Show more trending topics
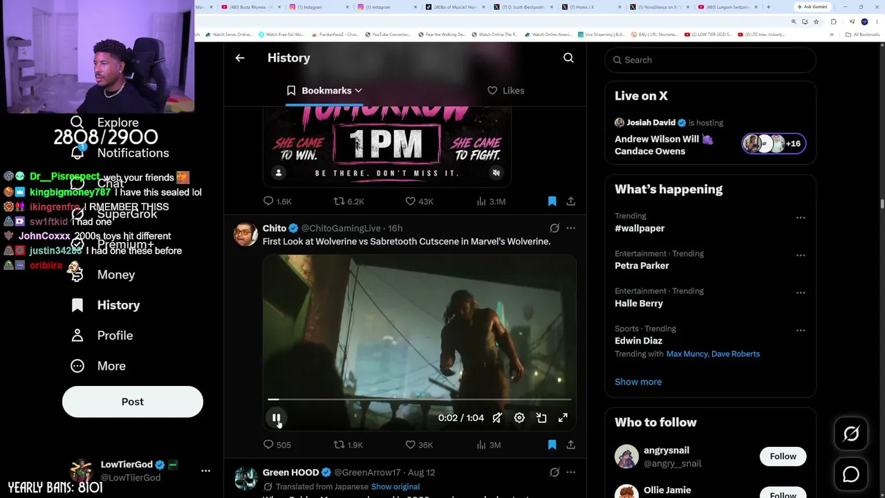The width and height of the screenshot is (885, 498). 638,382
